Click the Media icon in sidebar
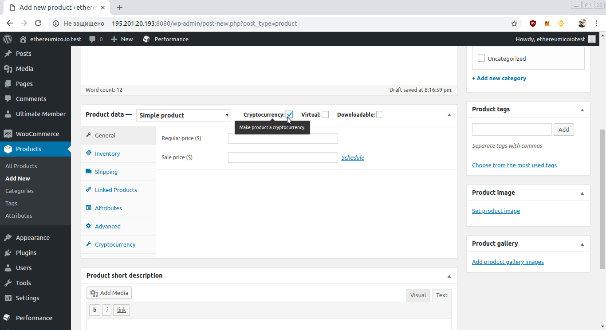This screenshot has width=606, height=330. (8, 69)
